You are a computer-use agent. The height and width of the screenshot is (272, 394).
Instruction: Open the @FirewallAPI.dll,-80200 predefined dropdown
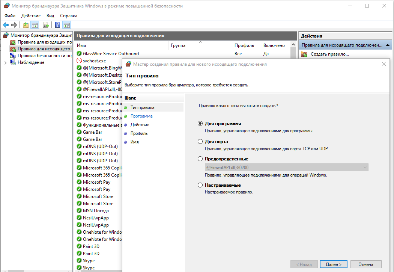(286, 167)
